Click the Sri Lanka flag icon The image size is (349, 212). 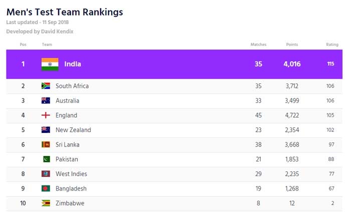[46, 144]
